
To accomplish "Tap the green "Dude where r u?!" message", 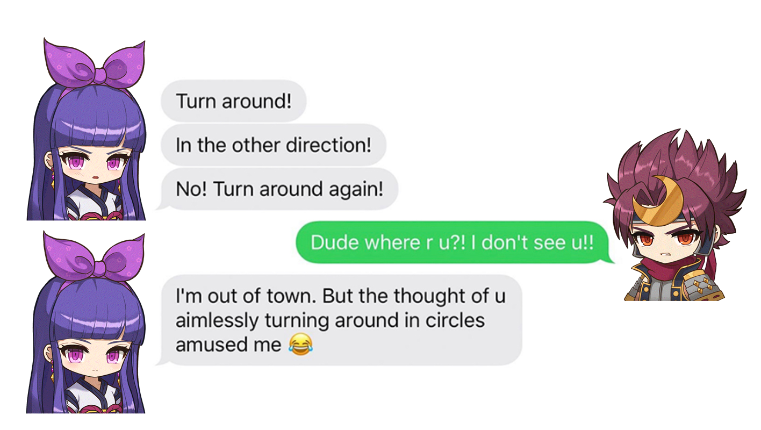I will tap(452, 242).
